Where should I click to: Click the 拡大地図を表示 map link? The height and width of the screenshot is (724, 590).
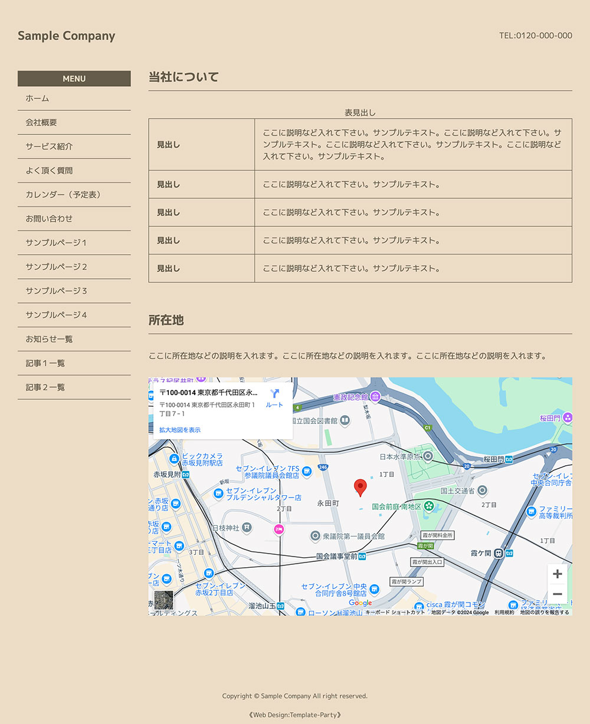(180, 430)
